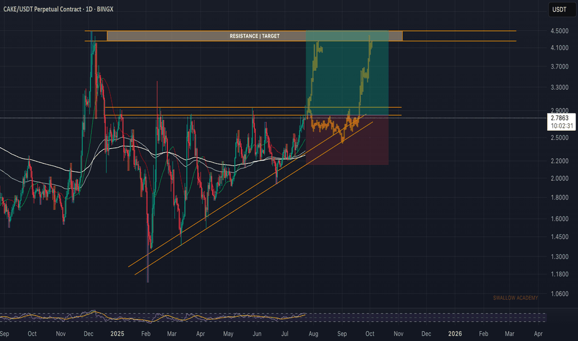
Task: Click the 2.5000 price axis label
Action: point(559,138)
